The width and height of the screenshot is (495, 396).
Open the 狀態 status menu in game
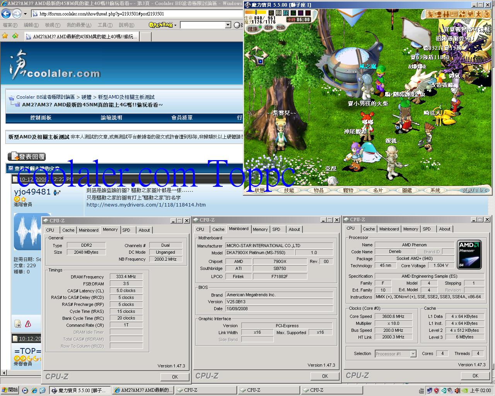click(260, 190)
